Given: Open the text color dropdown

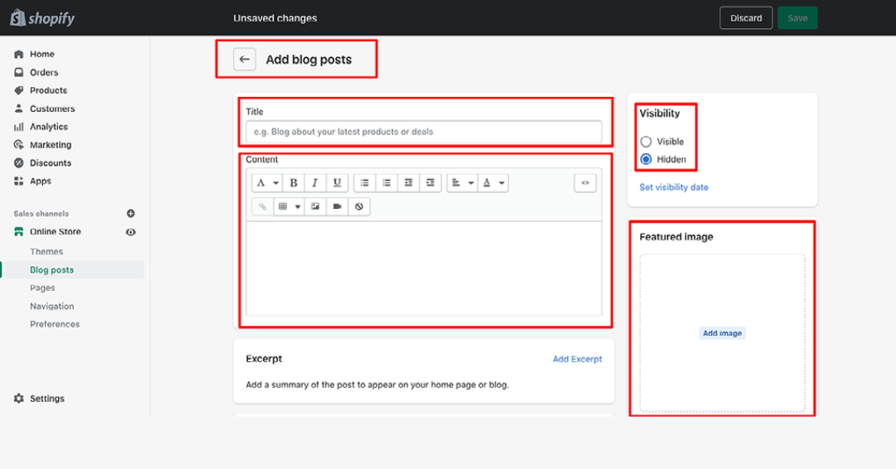Looking at the screenshot, I should pyautogui.click(x=493, y=183).
